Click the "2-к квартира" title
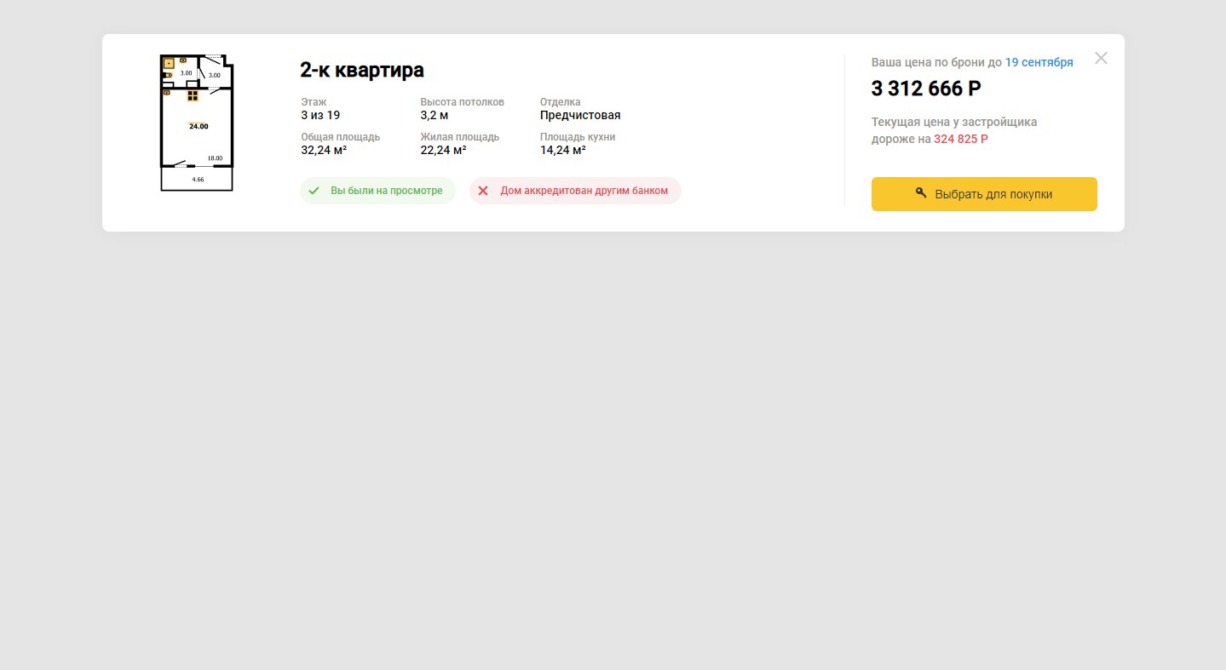1226x670 pixels. coord(362,70)
